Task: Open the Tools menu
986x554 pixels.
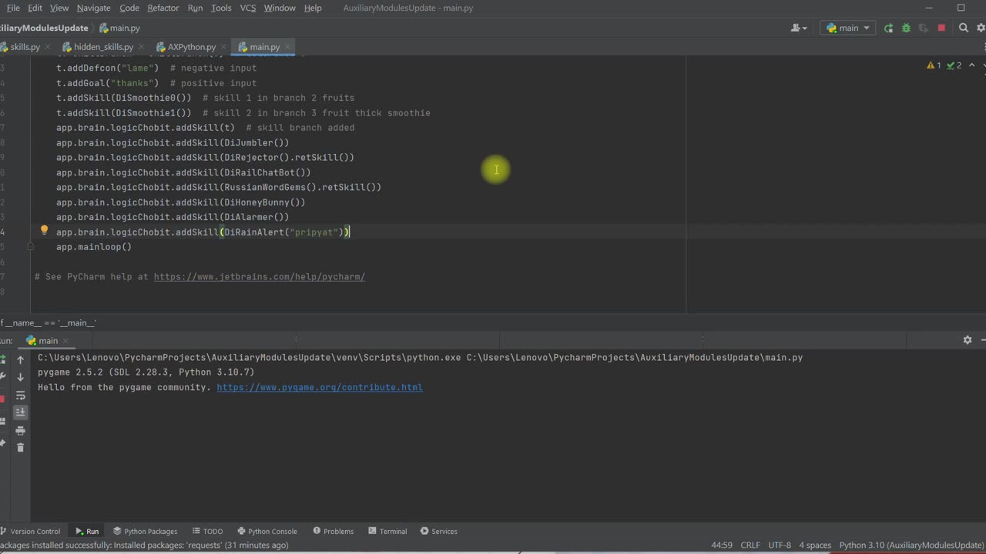Action: click(x=221, y=8)
